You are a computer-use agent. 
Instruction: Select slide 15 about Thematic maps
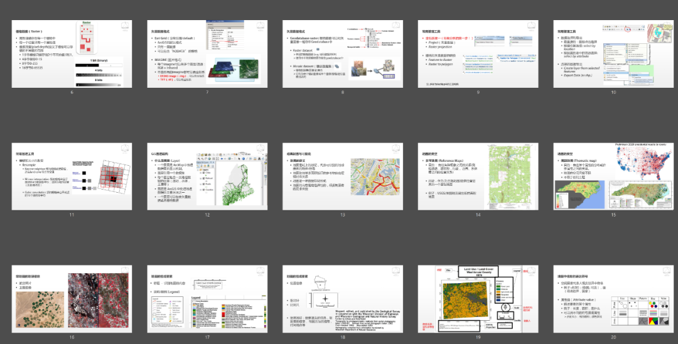point(614,176)
